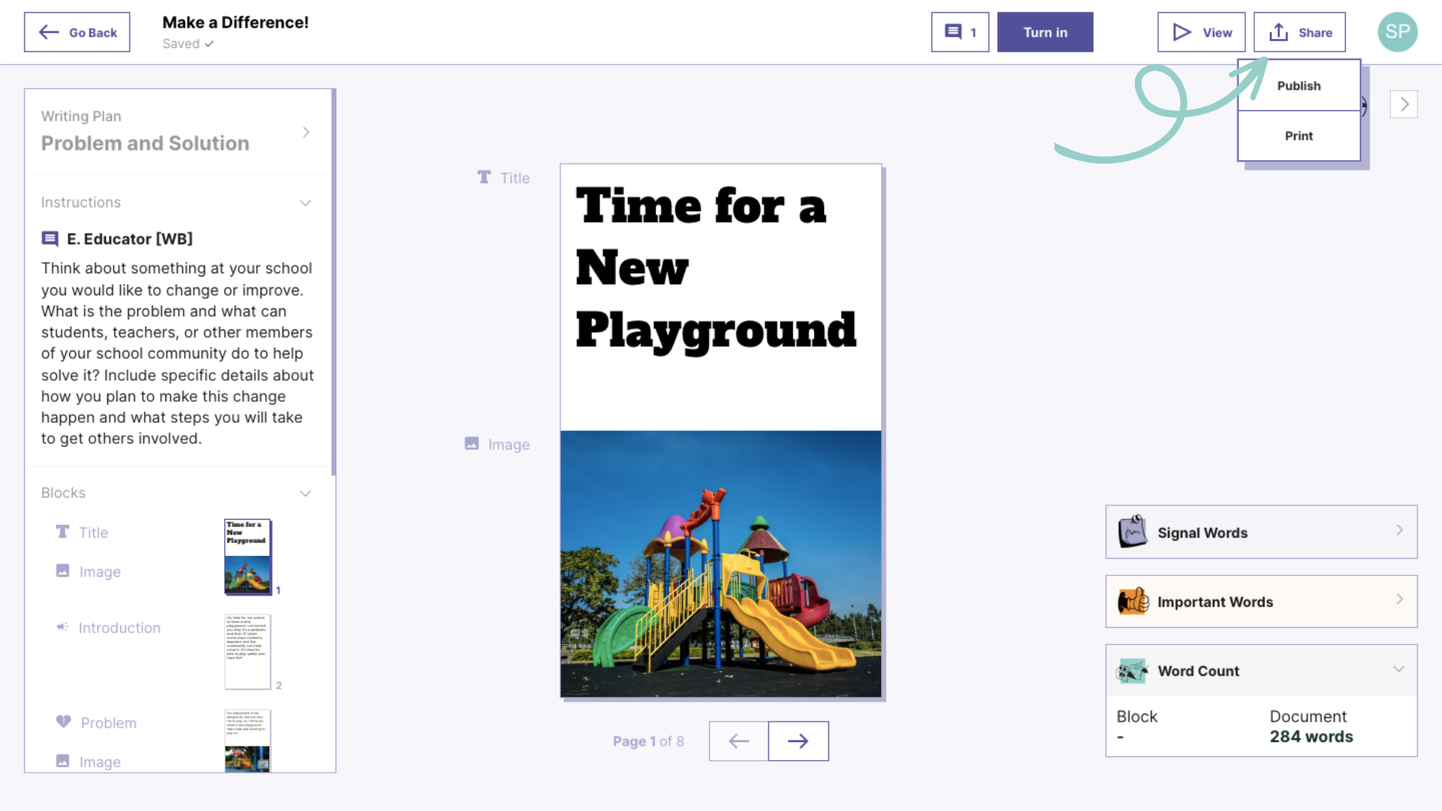1442x811 pixels.
Task: Click the Signal Words notepad icon
Action: click(1132, 532)
